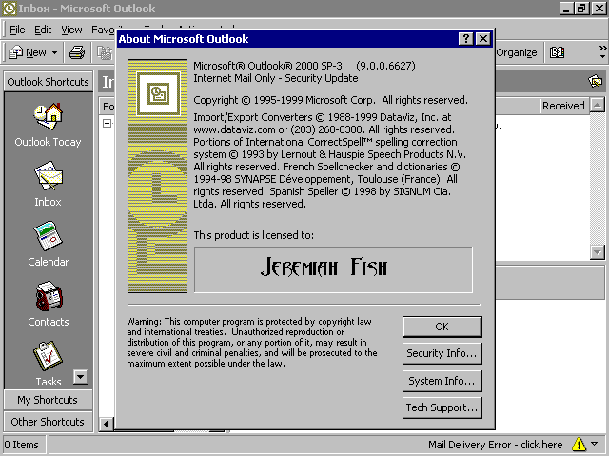Click the OK button in About dialog
The height and width of the screenshot is (457, 609).
tap(442, 327)
